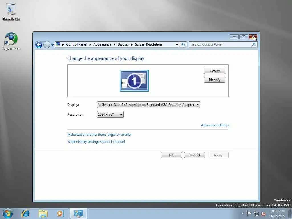Click the muted volume tray icon
Viewport: 292px width, 219px height.
263,214
